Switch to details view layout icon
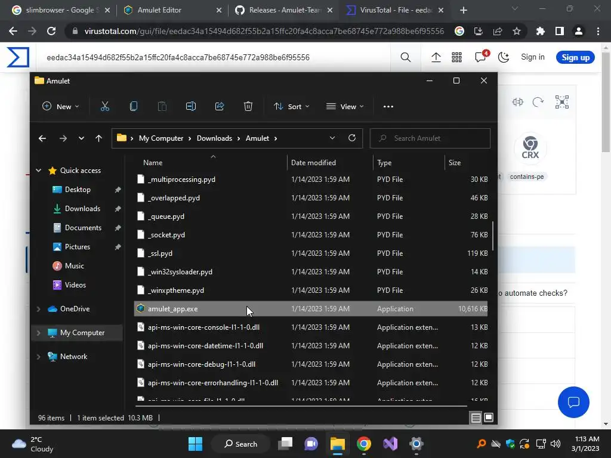The height and width of the screenshot is (458, 611). click(x=476, y=418)
